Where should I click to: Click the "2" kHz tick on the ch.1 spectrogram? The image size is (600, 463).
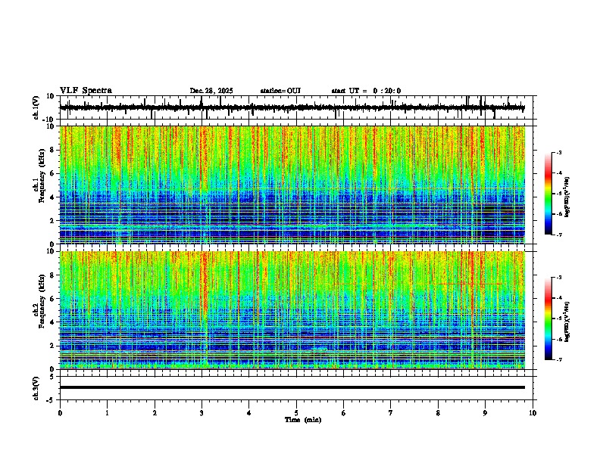[x=52, y=220]
